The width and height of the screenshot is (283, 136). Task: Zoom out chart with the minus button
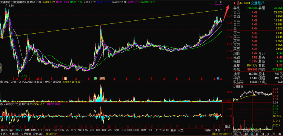pos(230,130)
